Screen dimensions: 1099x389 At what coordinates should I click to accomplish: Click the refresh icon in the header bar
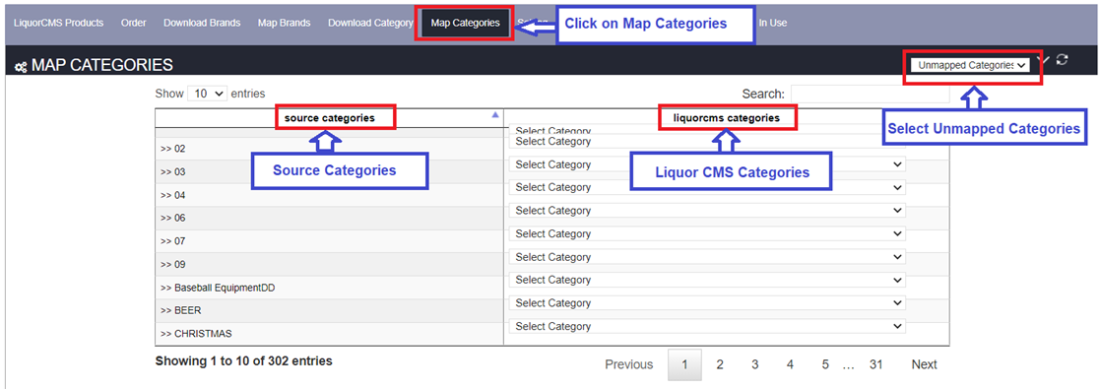pos(1062,59)
